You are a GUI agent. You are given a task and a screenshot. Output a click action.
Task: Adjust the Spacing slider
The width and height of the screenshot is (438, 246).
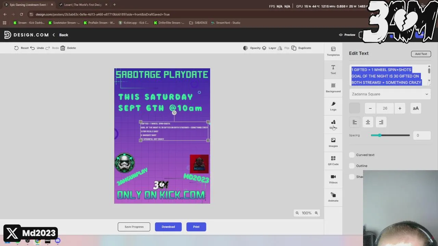[x=379, y=135]
